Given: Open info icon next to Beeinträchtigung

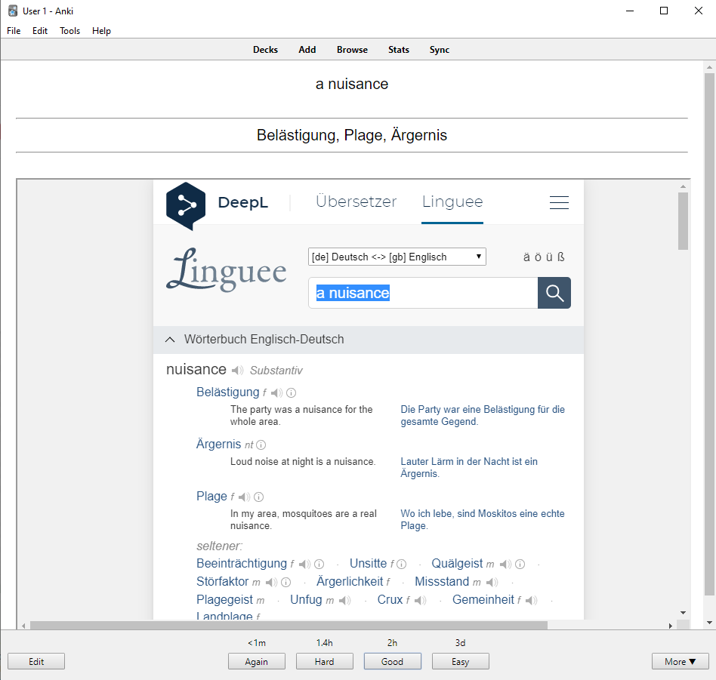Looking at the screenshot, I should click(319, 564).
